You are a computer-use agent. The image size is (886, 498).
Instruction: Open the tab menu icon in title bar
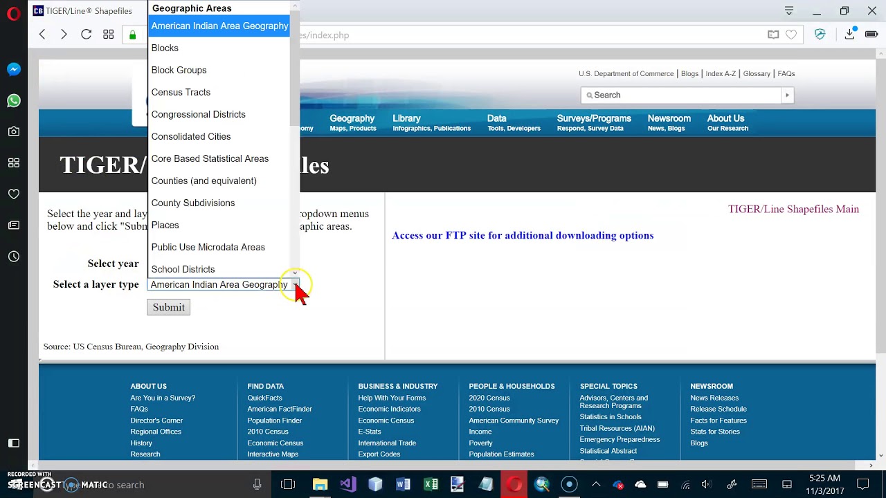click(x=788, y=10)
